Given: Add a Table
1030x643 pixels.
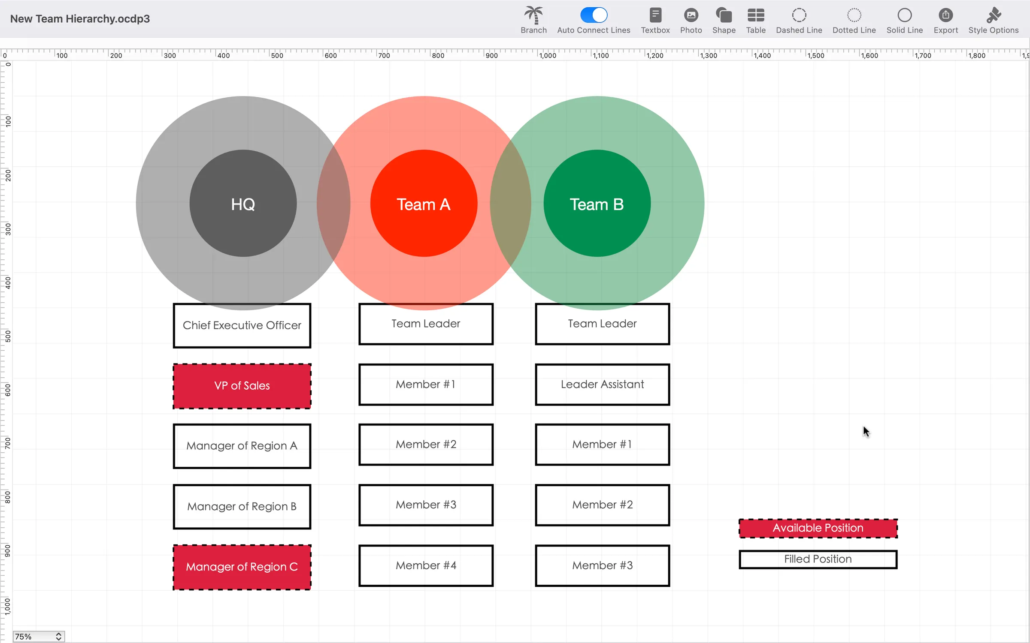Looking at the screenshot, I should pos(756,19).
